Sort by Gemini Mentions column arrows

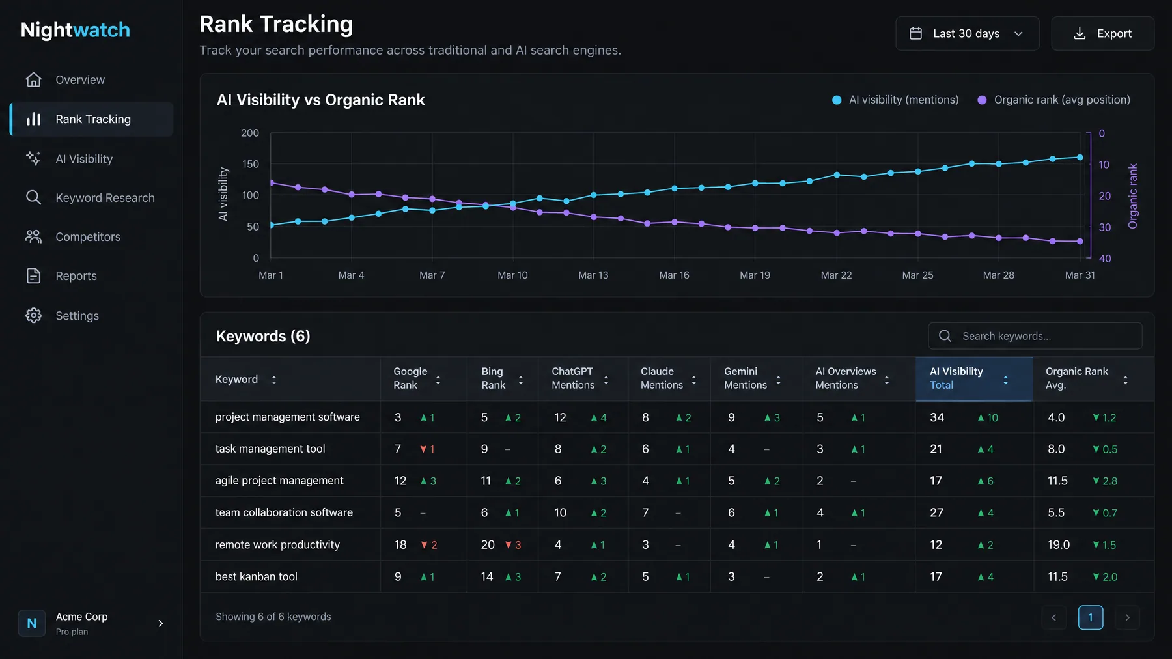click(778, 380)
